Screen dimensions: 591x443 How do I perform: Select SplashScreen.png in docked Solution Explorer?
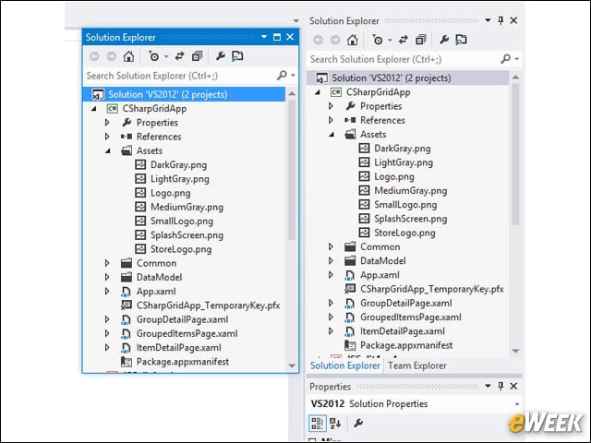coord(410,219)
